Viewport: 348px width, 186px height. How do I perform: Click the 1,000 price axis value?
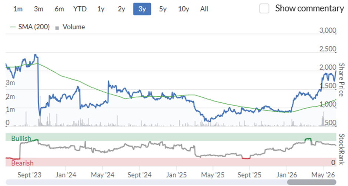(x=328, y=104)
